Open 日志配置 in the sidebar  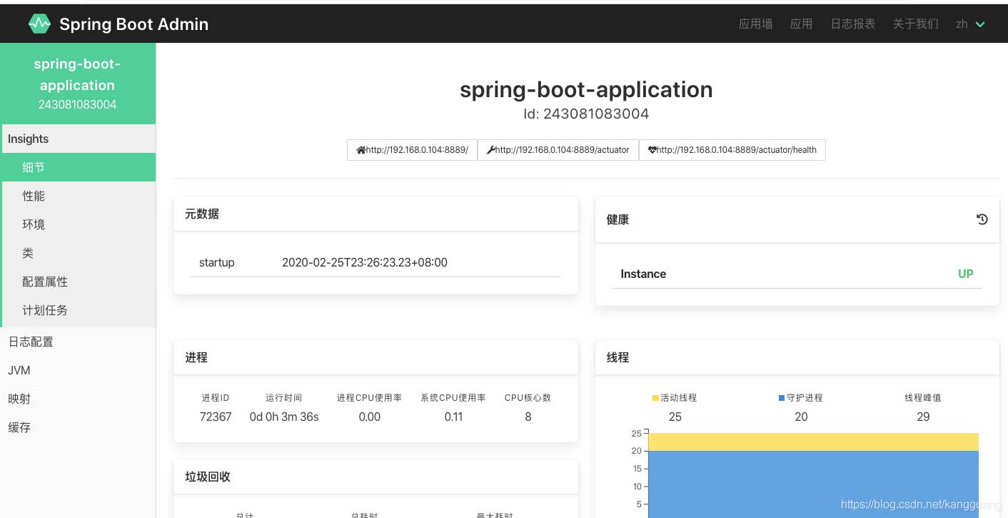click(31, 342)
